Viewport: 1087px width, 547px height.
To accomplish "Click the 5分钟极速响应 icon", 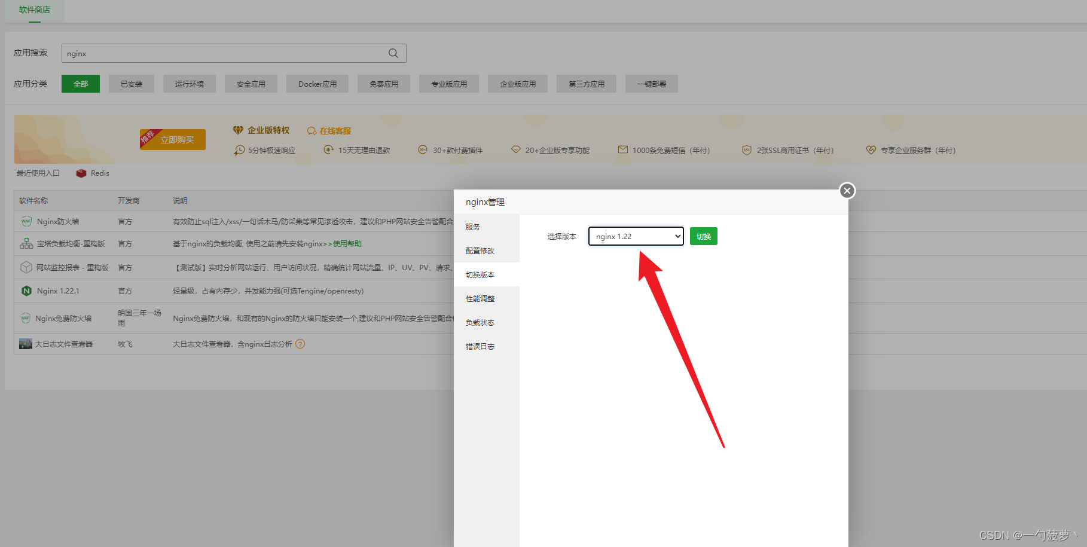I will [x=239, y=150].
